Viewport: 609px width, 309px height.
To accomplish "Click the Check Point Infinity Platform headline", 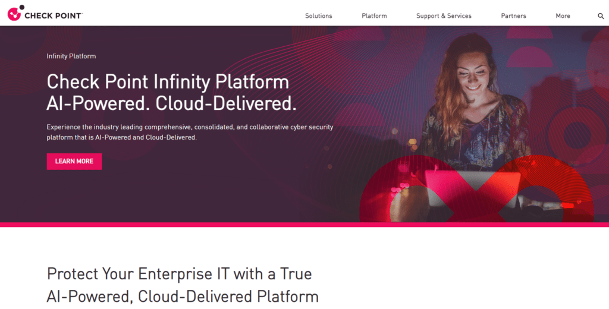I will coord(168,82).
